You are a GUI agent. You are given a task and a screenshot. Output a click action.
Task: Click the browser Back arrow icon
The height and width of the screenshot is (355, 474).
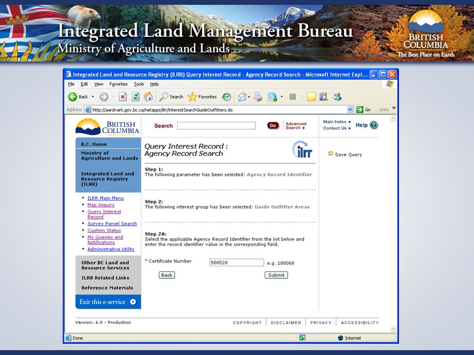click(73, 97)
